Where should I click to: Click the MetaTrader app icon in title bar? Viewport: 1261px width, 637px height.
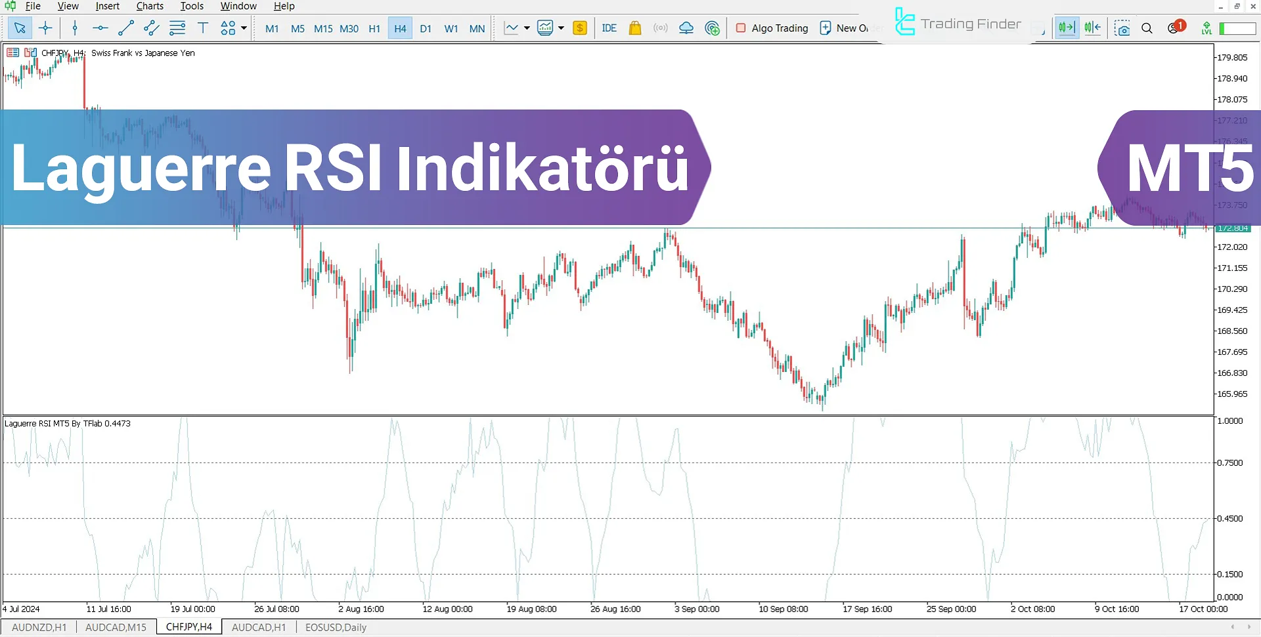10,6
